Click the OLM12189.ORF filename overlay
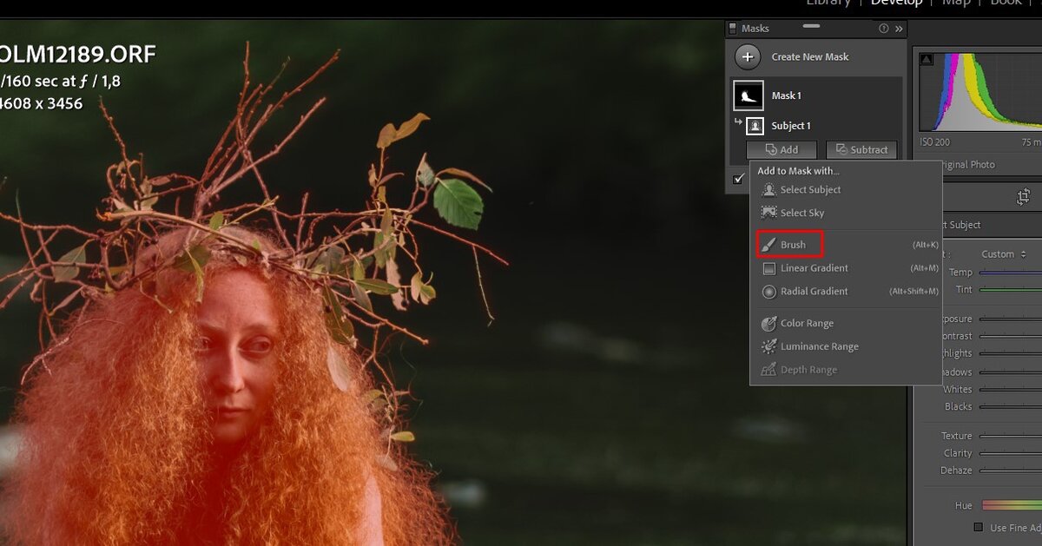The height and width of the screenshot is (546, 1042). point(76,55)
